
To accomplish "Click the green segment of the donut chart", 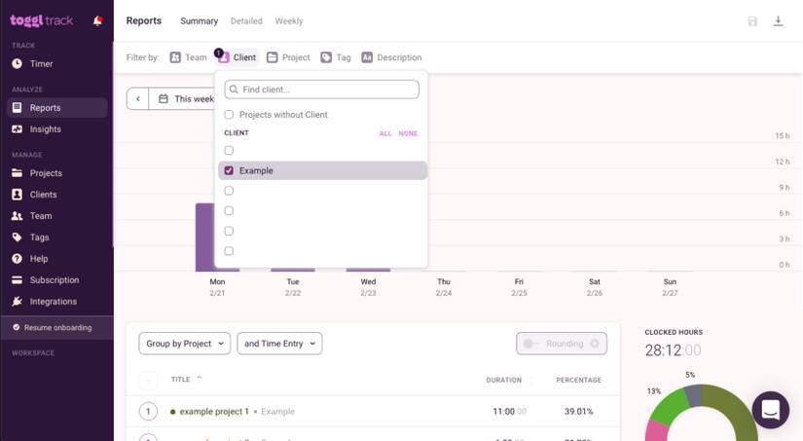I will tap(669, 407).
